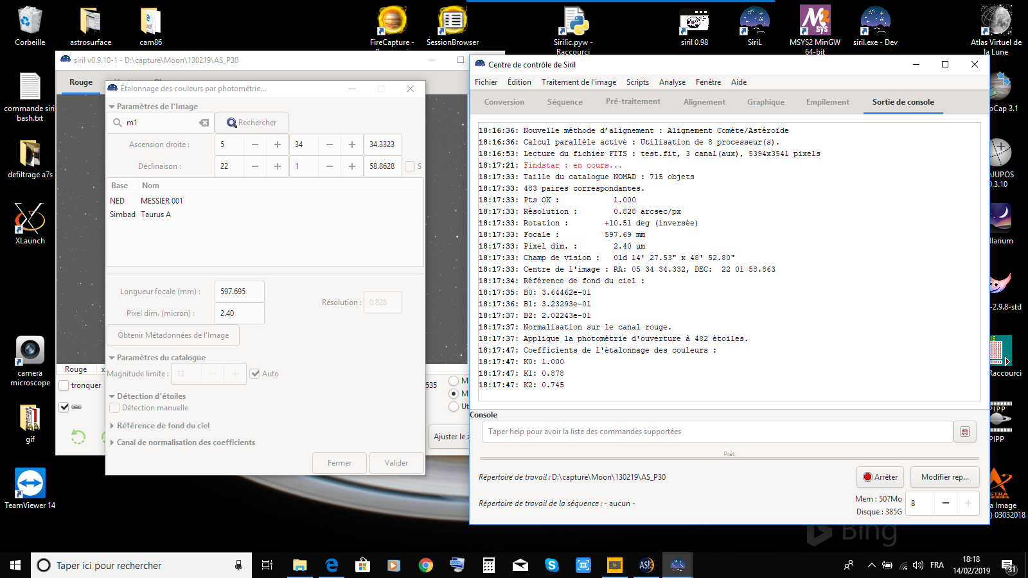1028x578 pixels.
Task: Click the Longueur focale input field
Action: pos(239,292)
